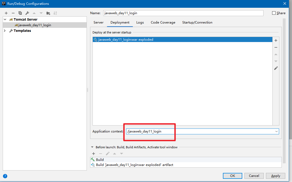
Task: Add a before launch task
Action: (x=94, y=154)
